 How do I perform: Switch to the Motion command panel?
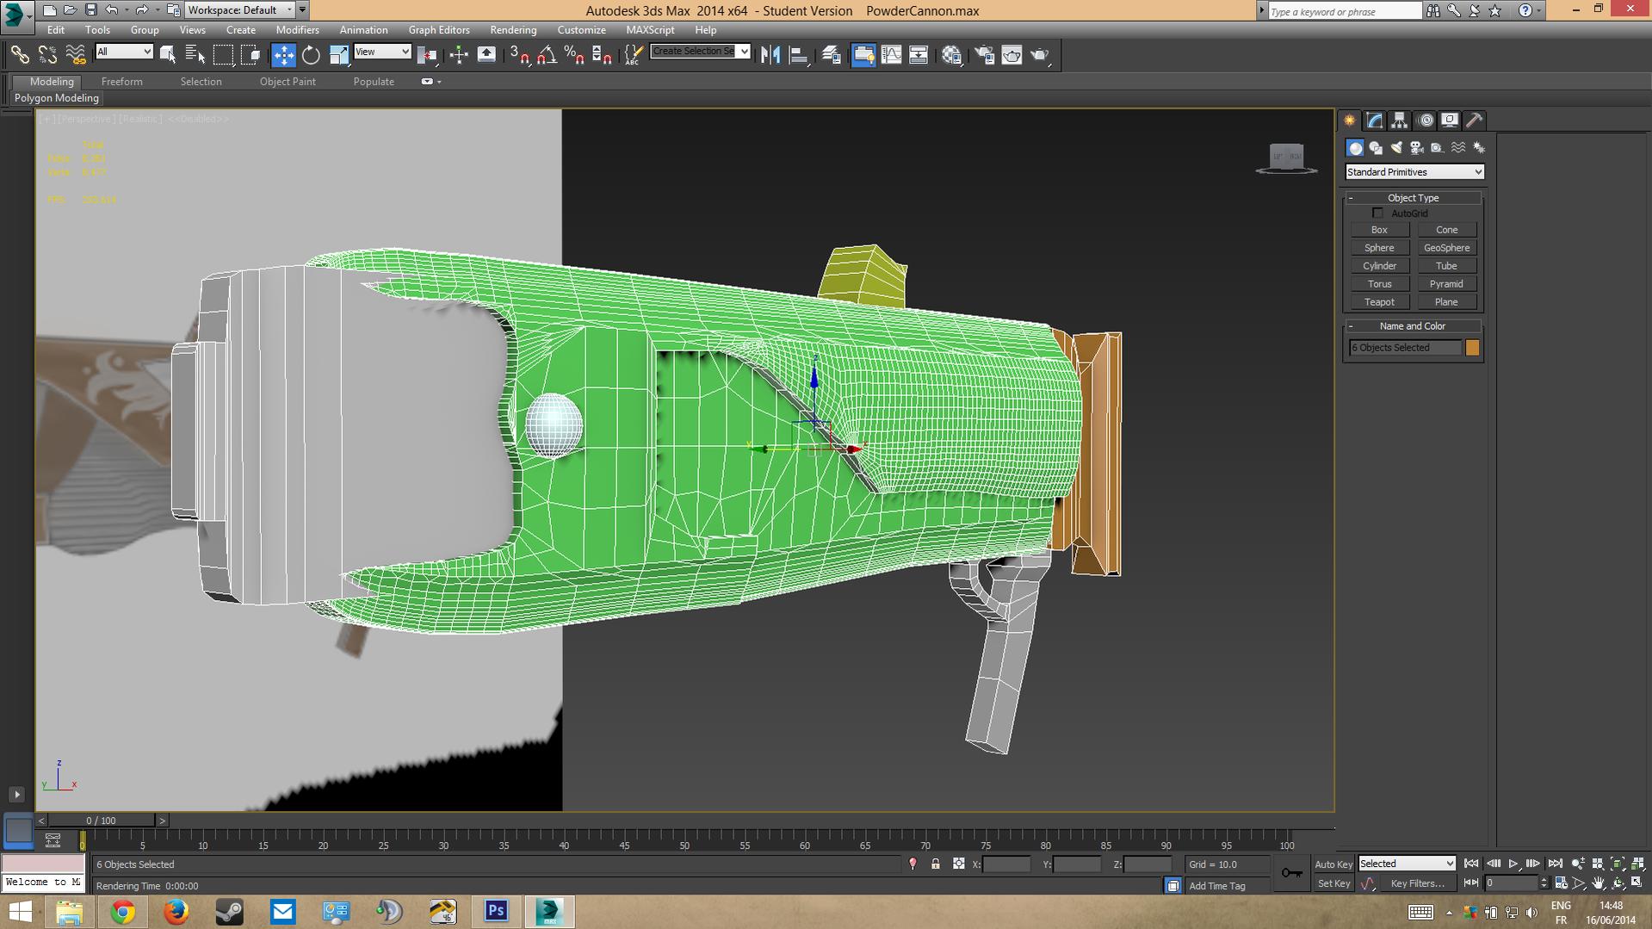pyautogui.click(x=1426, y=121)
